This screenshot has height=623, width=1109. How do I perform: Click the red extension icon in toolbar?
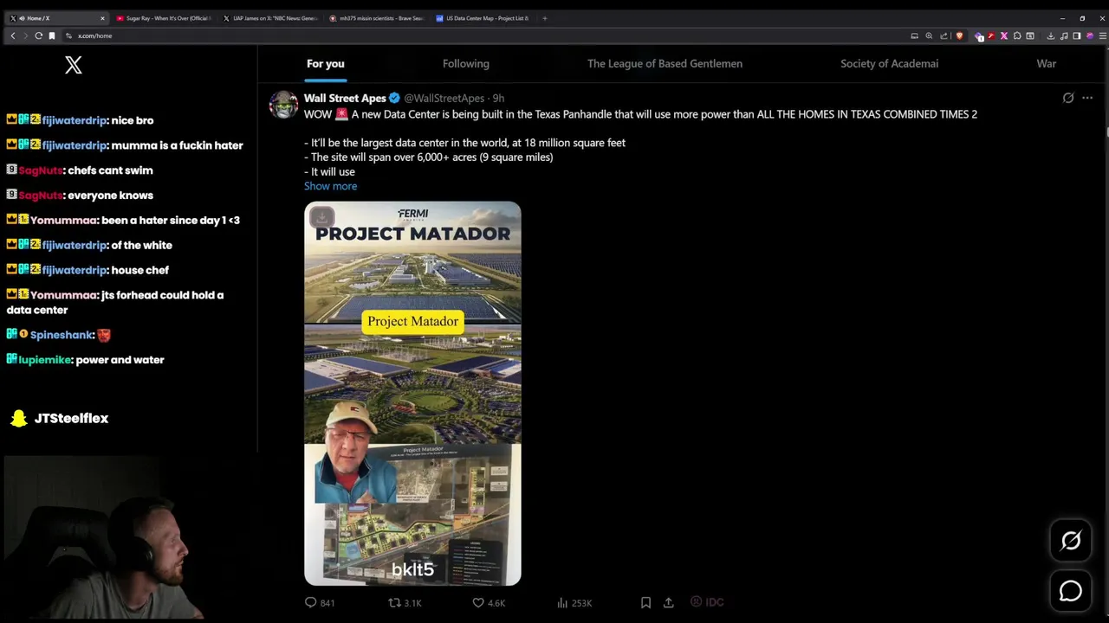pos(991,35)
